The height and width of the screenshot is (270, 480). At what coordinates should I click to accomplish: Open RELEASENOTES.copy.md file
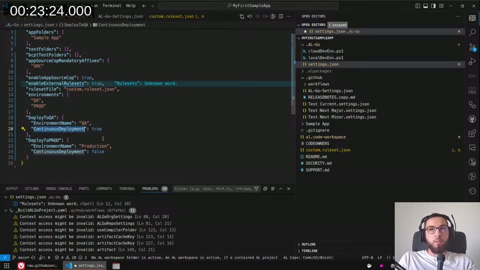[x=331, y=97]
